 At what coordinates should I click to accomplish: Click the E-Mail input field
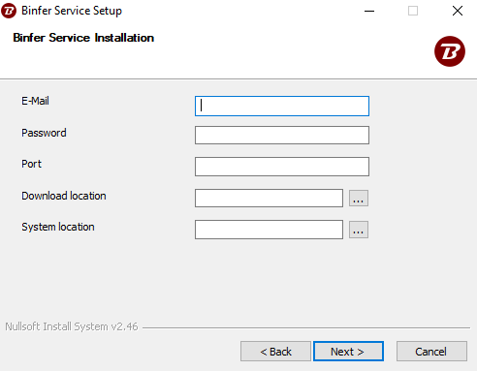[282, 106]
